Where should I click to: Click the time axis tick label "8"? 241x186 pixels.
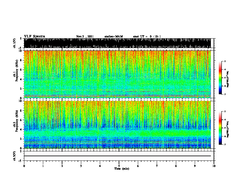(x=176, y=166)
